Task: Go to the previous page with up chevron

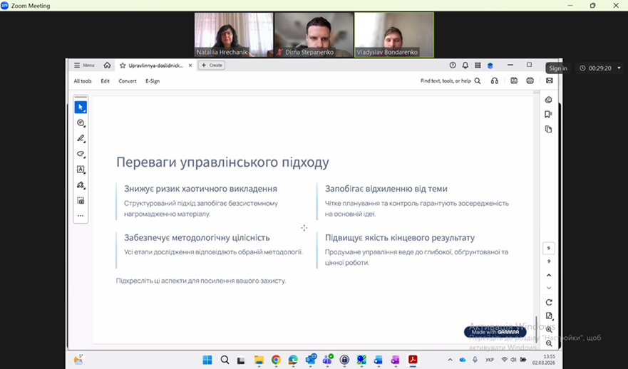Action: (549, 275)
